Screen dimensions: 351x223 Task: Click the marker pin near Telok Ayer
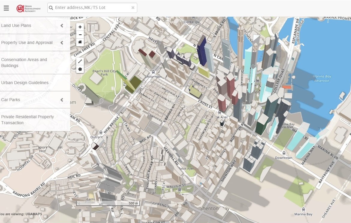tap(222, 123)
